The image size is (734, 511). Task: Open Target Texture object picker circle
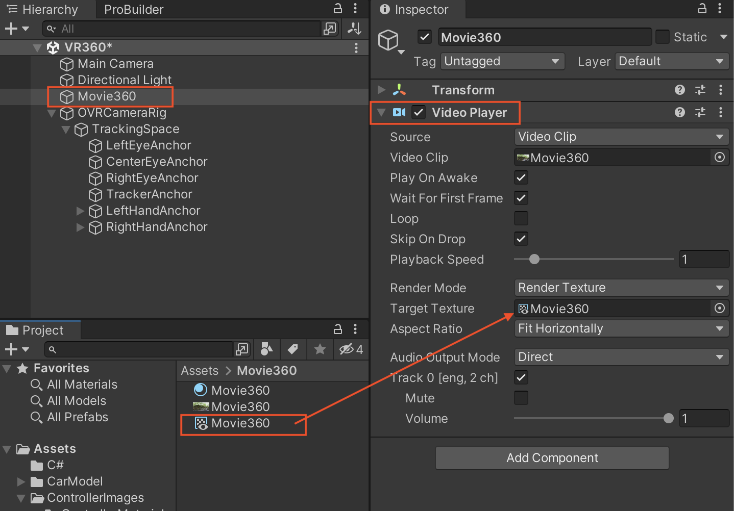[720, 309]
